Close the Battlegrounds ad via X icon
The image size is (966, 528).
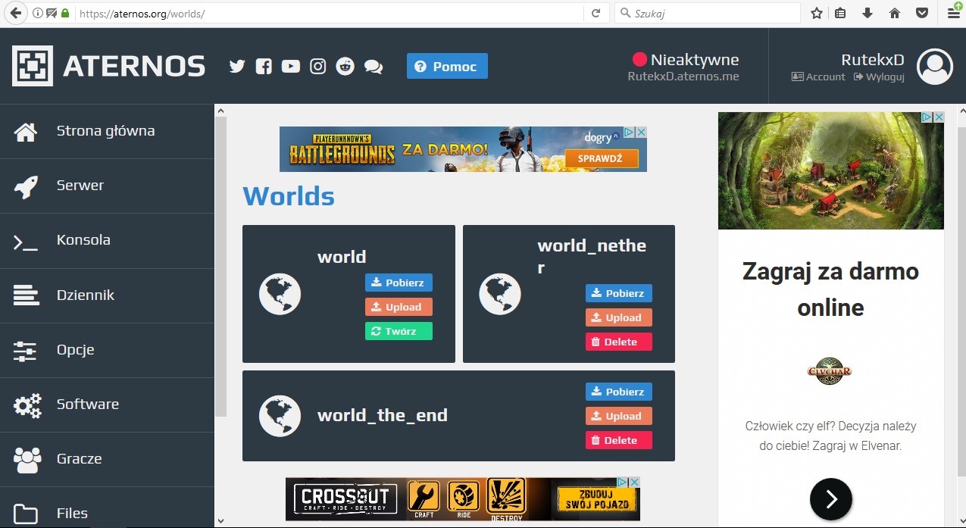(x=641, y=133)
